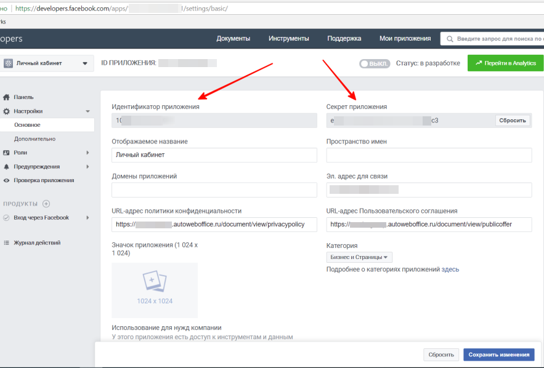Add a product with the plus icon
This screenshot has width=544, height=368.
coord(46,204)
